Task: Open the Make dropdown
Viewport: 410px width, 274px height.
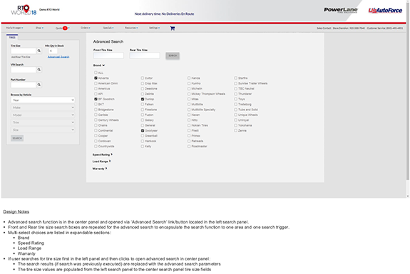Action: click(43, 107)
